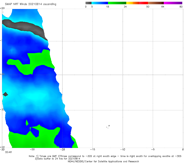Click the title 'SMAP NRT Winds 20210814 ascending'
This screenshot has height=163, width=185.
coord(30,4)
